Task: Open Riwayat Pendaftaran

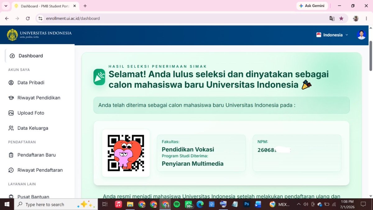Action: (x=39, y=170)
